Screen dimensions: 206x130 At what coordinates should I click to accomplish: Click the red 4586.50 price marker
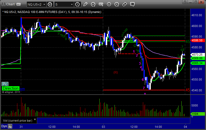pos(198,40)
